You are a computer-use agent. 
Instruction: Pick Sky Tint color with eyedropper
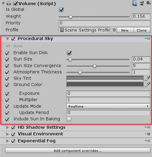[x=148, y=78]
